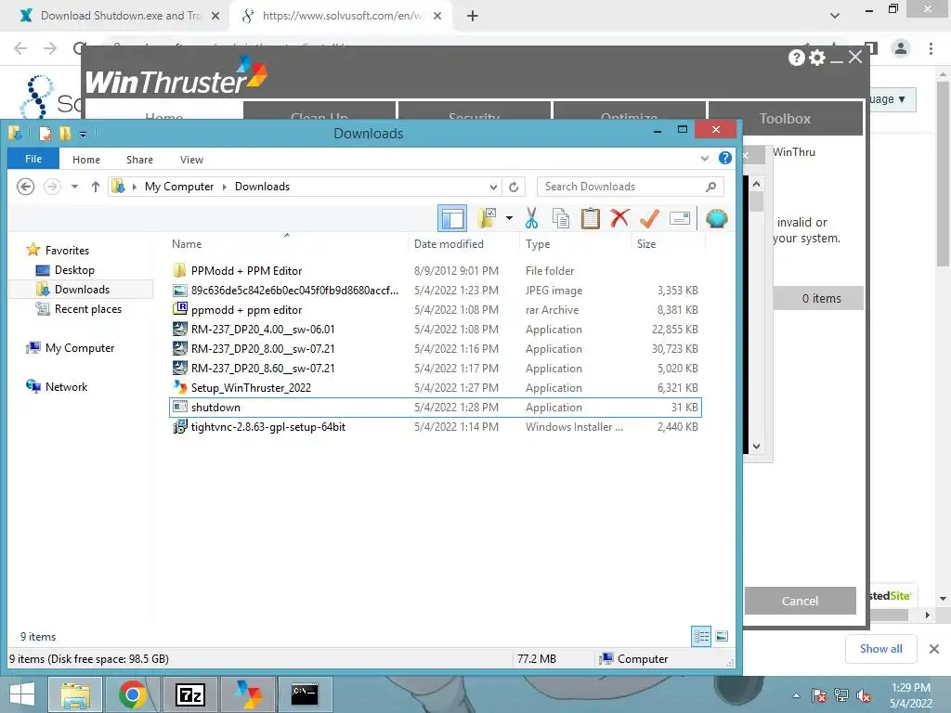This screenshot has height=713, width=951.
Task: Open the Home ribbon tab
Action: click(x=86, y=160)
